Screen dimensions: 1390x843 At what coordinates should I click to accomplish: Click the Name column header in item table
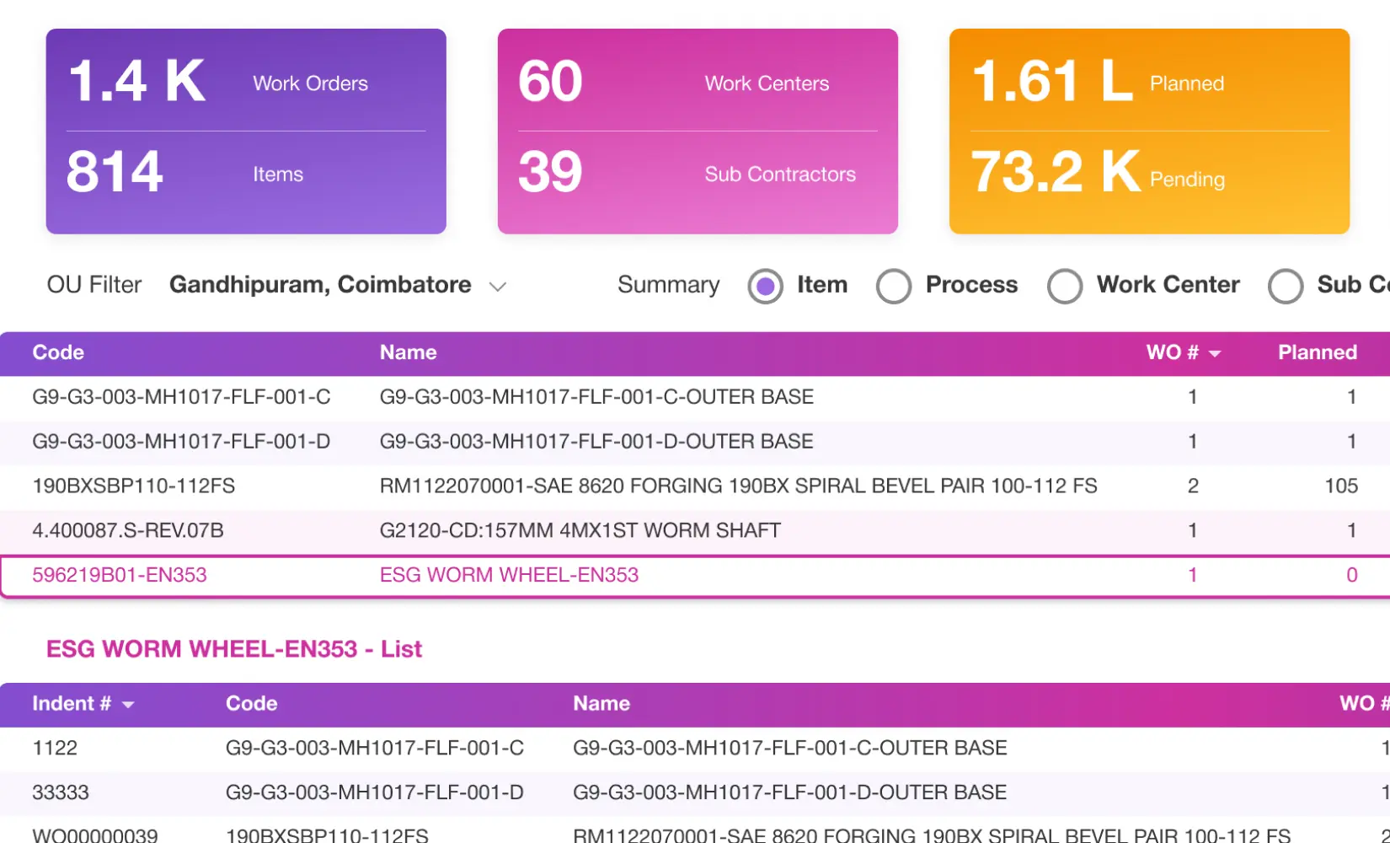(408, 352)
